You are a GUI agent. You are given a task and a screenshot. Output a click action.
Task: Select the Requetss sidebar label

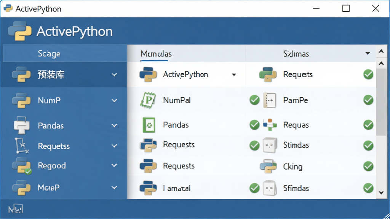[x=54, y=146]
